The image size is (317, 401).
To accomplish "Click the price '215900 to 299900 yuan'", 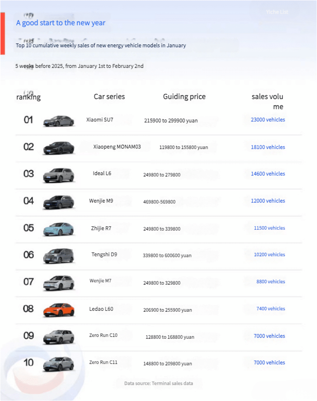I will (x=171, y=121).
